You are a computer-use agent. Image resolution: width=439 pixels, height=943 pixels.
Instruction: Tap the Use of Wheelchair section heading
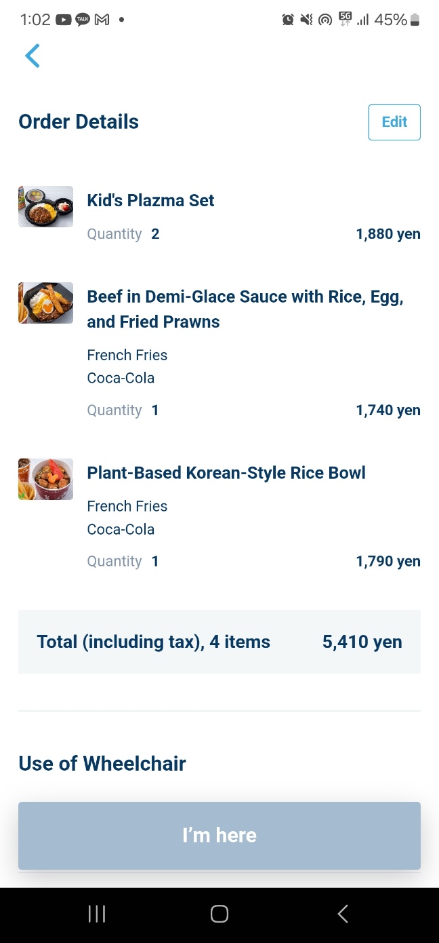pos(102,763)
